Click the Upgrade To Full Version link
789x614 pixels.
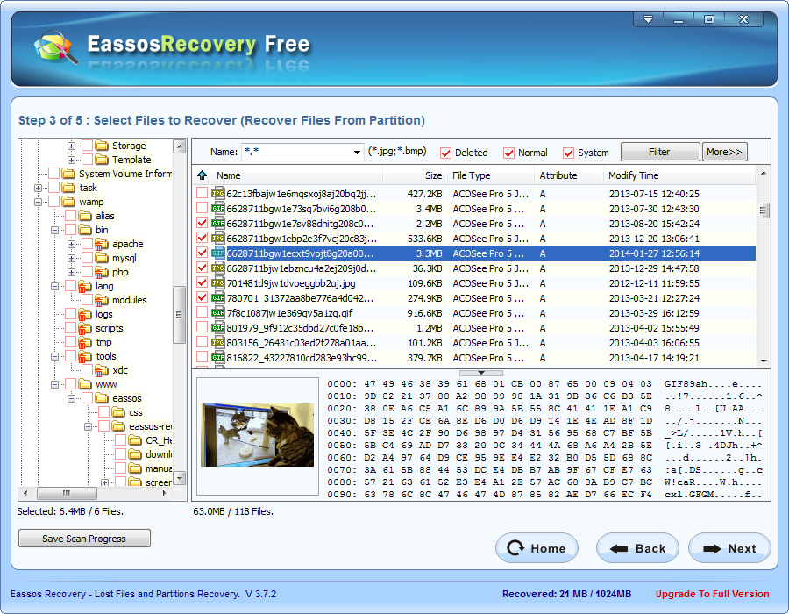click(712, 594)
